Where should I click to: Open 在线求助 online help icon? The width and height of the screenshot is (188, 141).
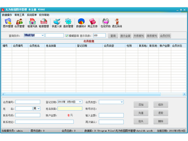[x=106, y=23]
